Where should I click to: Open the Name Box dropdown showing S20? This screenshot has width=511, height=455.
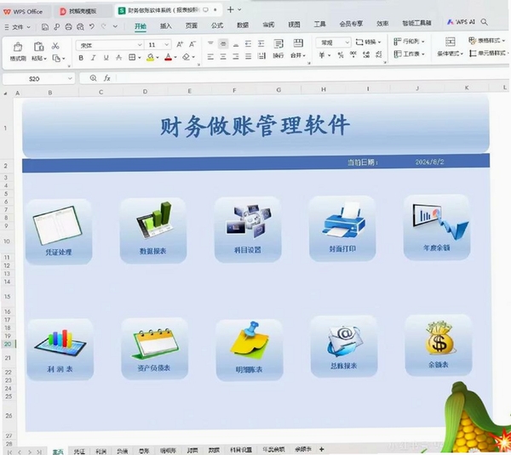70,78
